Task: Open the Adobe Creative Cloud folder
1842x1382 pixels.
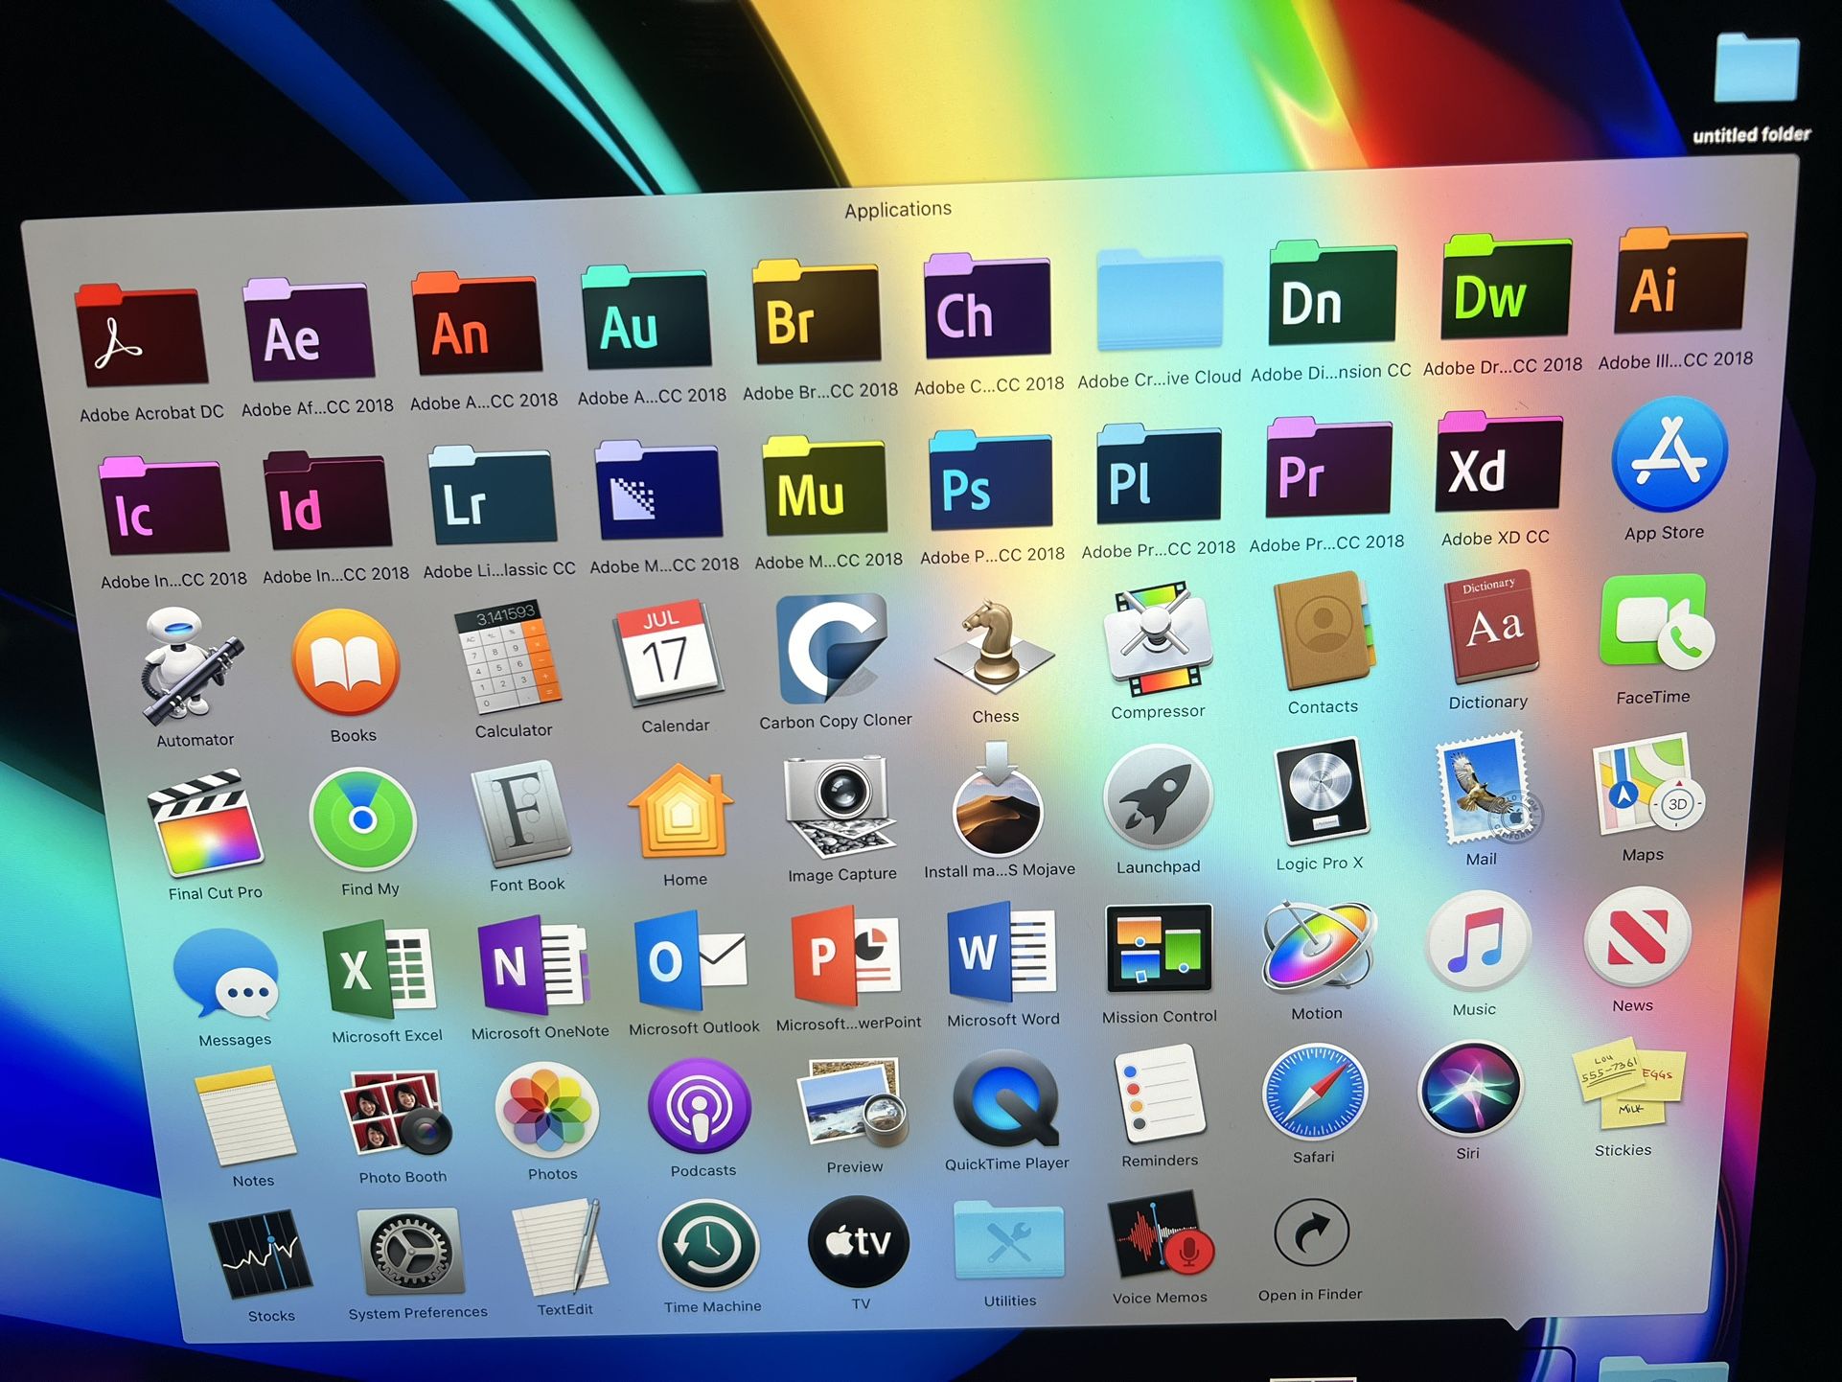Action: (1159, 299)
